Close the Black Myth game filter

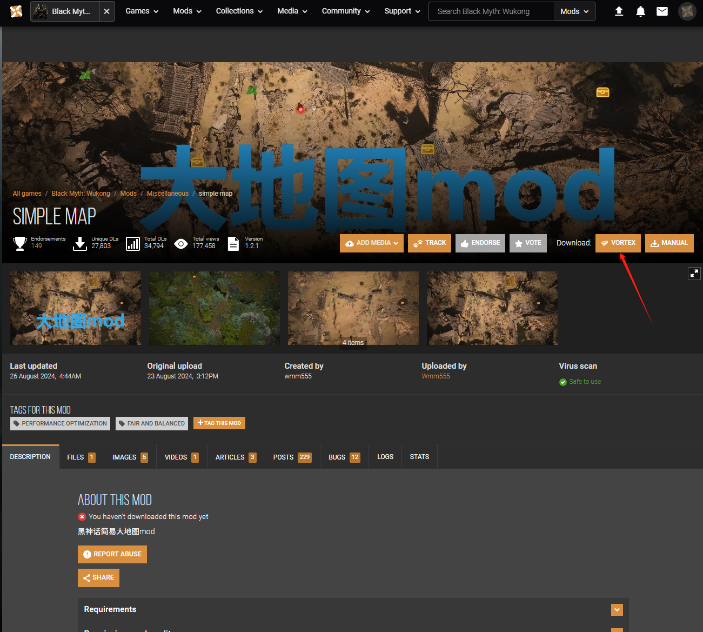coord(106,11)
